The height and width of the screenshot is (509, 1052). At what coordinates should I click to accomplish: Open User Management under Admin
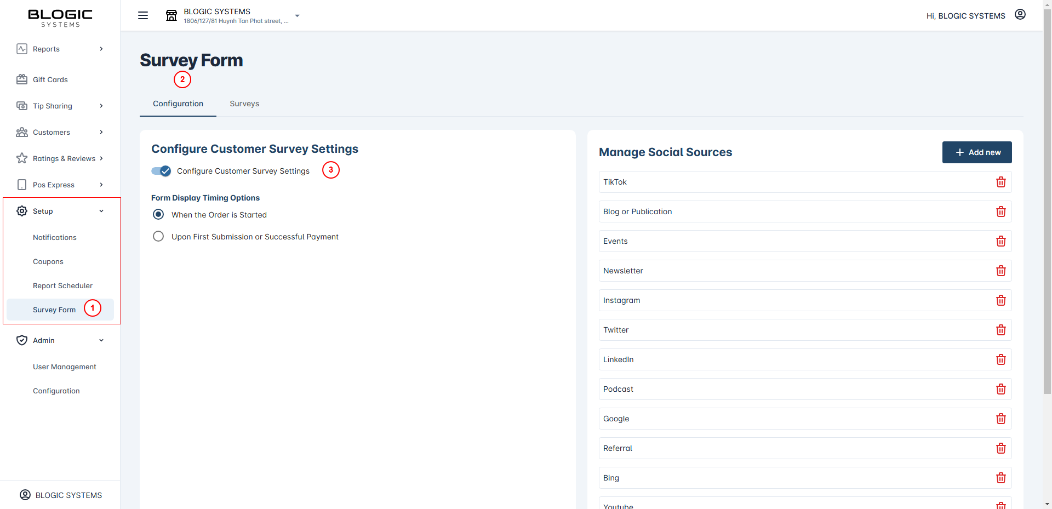click(65, 367)
